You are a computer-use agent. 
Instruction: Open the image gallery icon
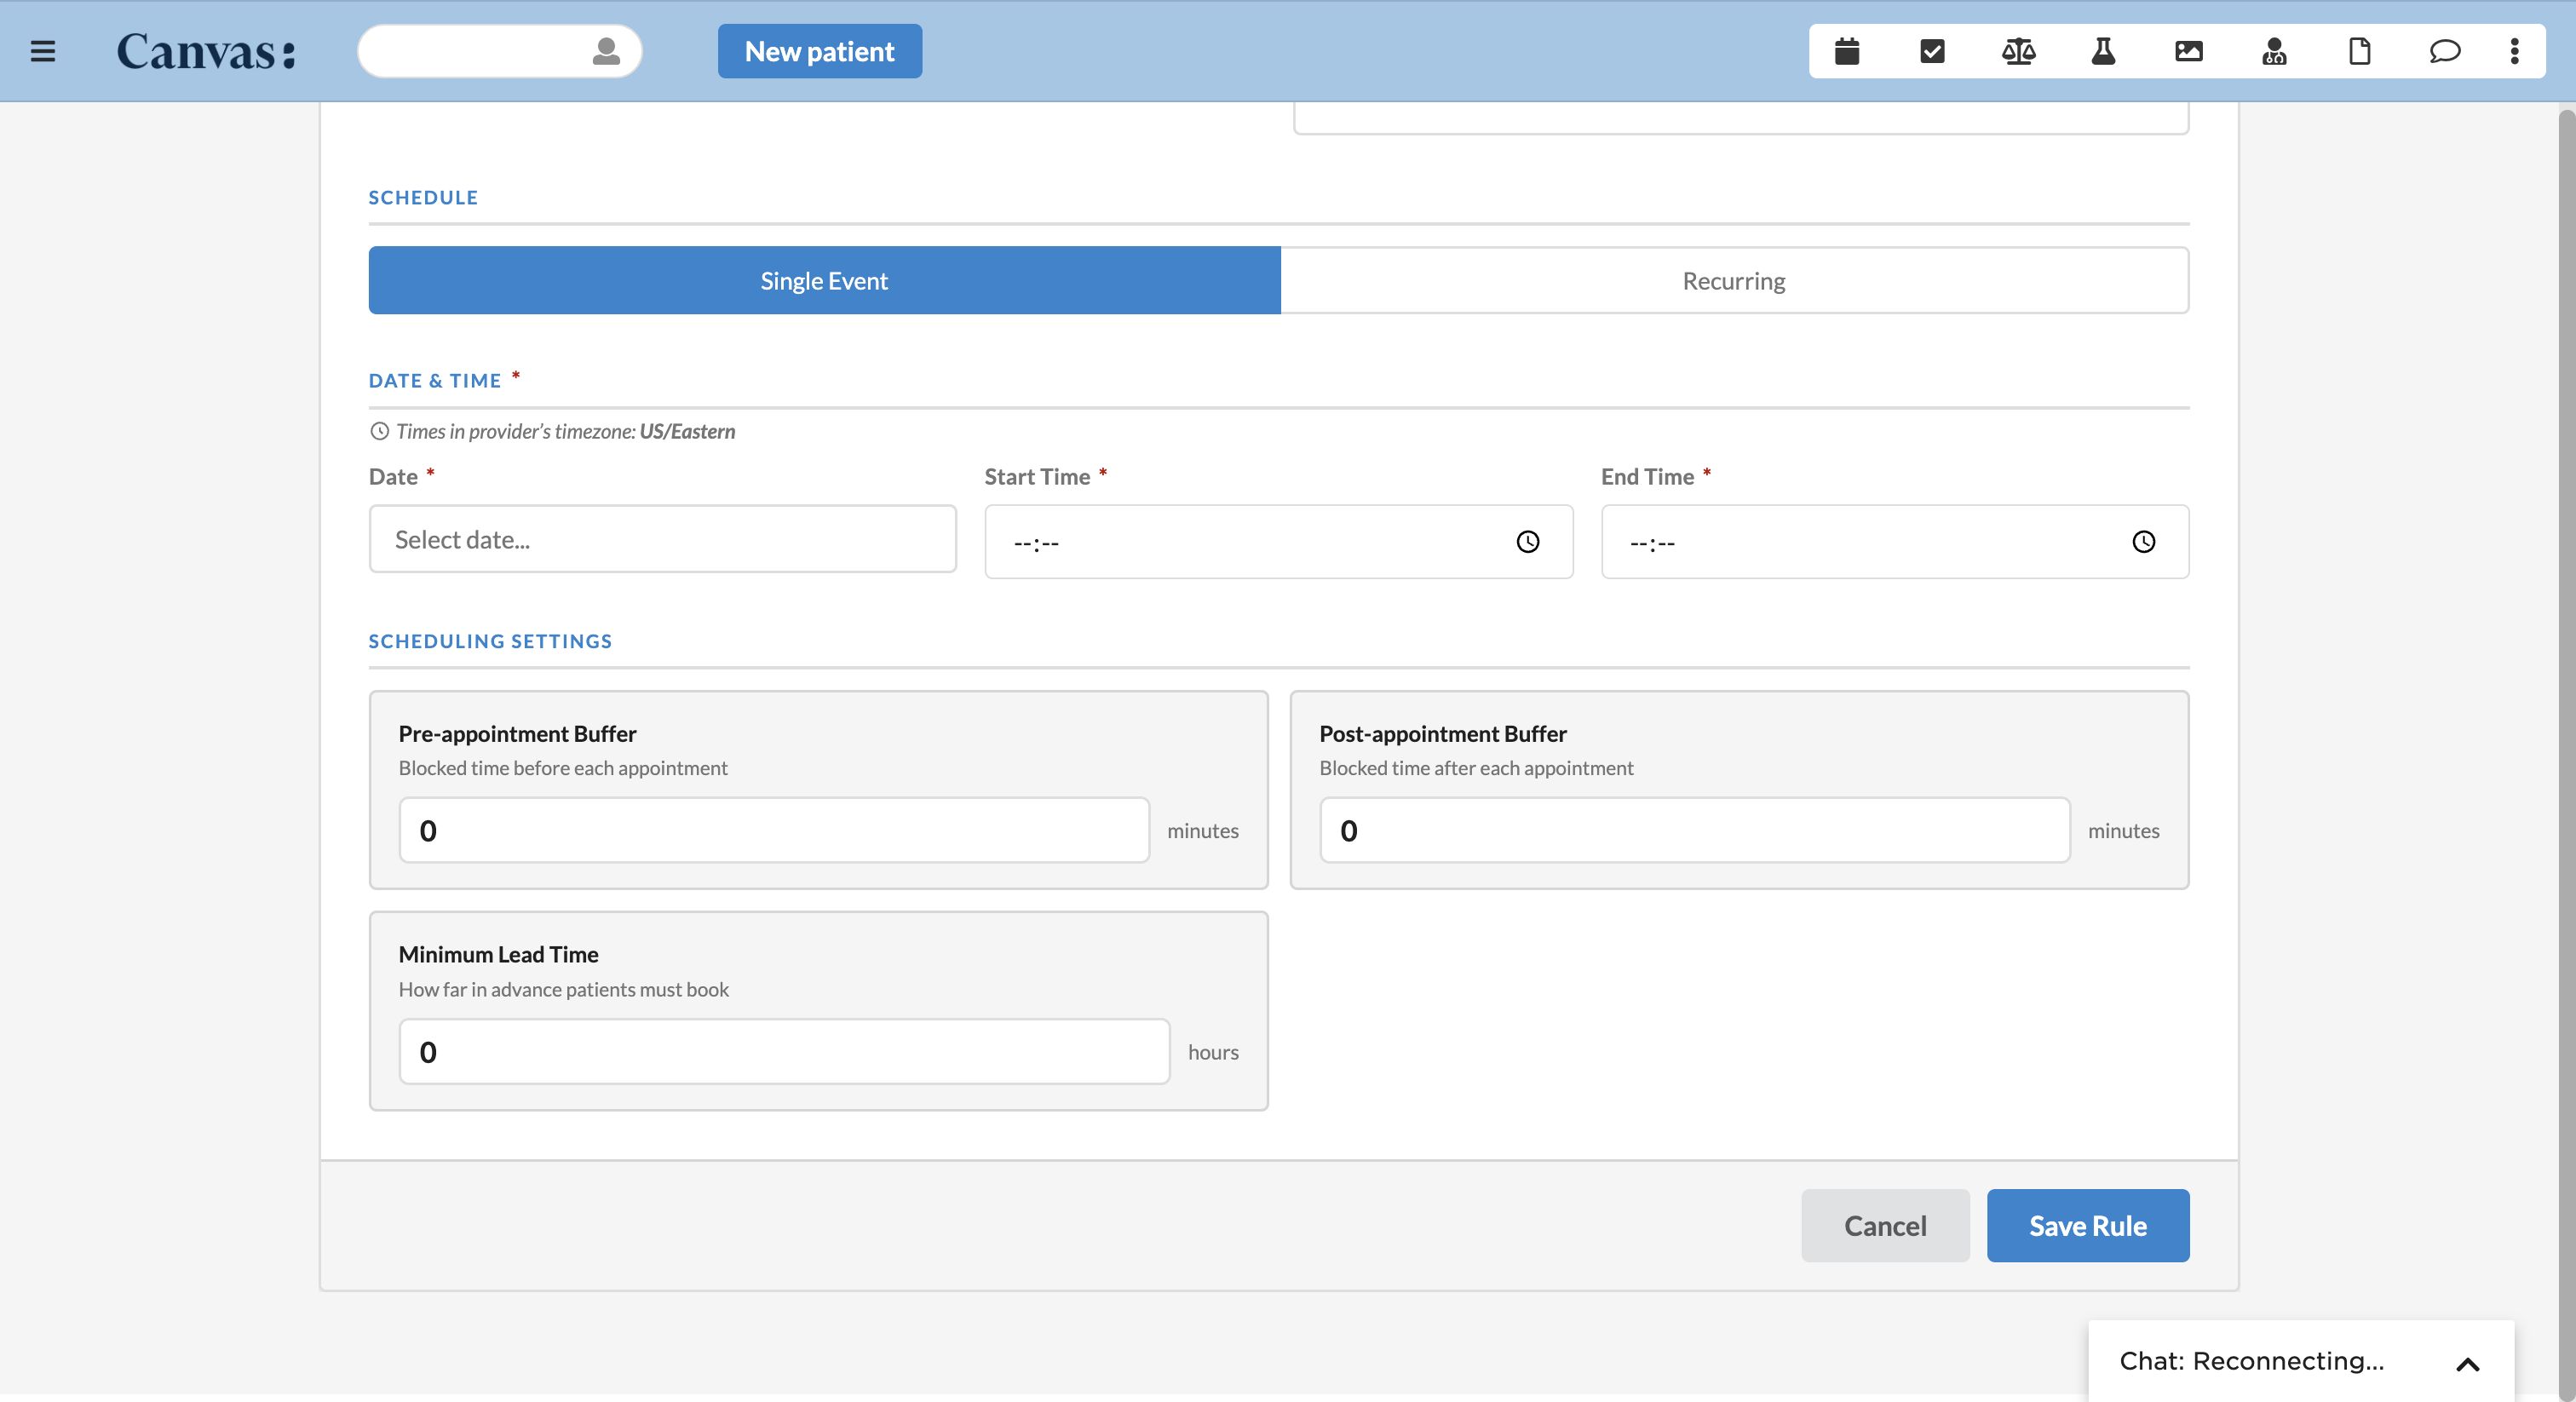pos(2189,51)
